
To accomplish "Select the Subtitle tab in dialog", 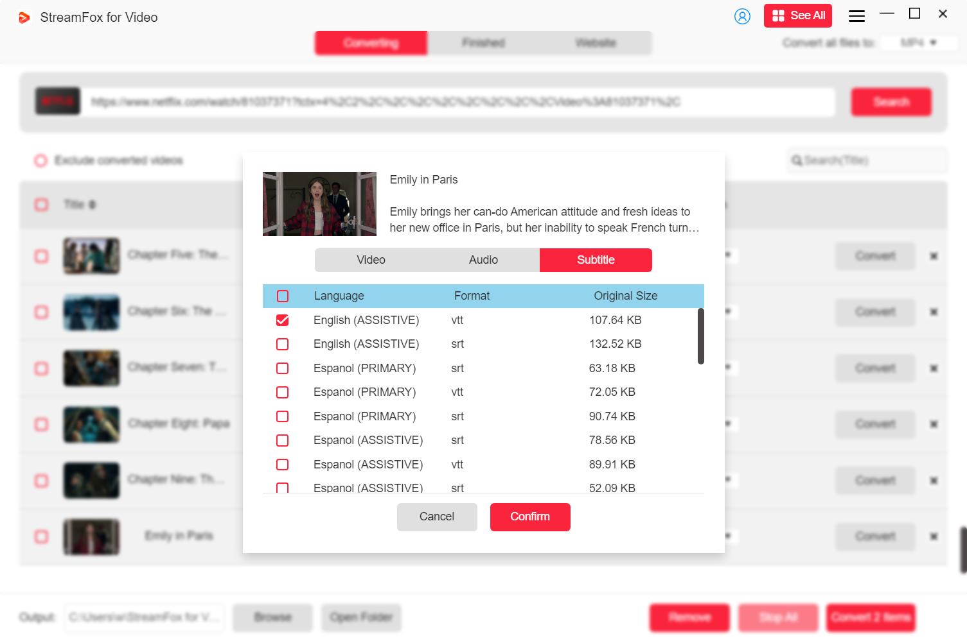I will coord(596,260).
